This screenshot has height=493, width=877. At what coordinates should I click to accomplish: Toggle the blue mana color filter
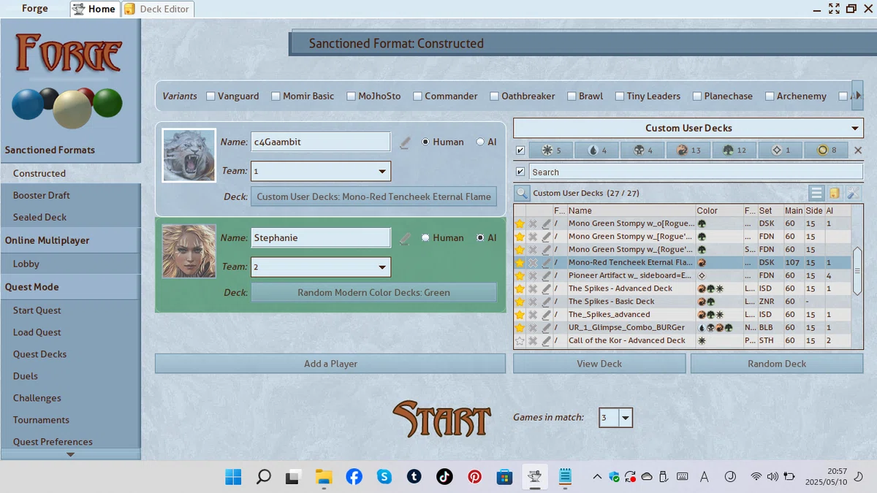click(x=596, y=150)
